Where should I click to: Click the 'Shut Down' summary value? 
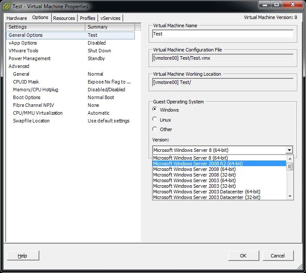tap(99, 51)
